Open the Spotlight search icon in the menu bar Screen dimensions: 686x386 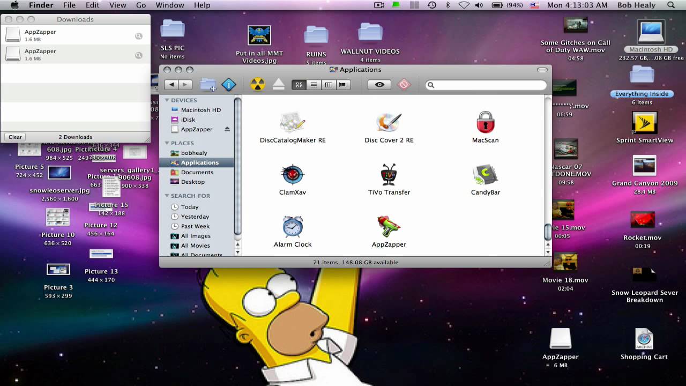[x=671, y=5]
